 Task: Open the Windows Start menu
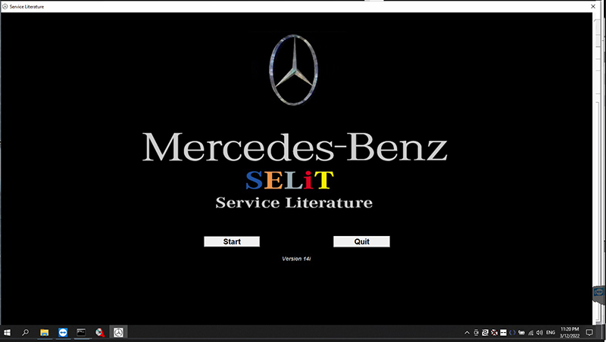(7, 332)
